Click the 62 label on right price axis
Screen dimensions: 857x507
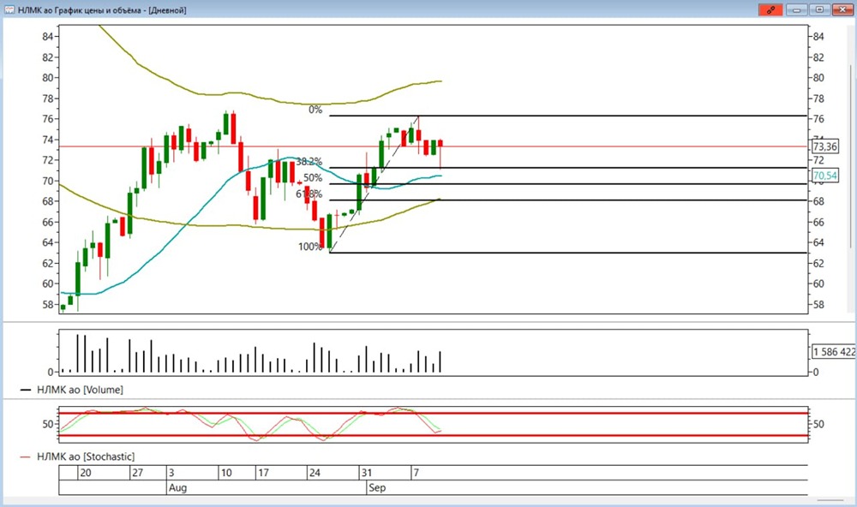[818, 263]
